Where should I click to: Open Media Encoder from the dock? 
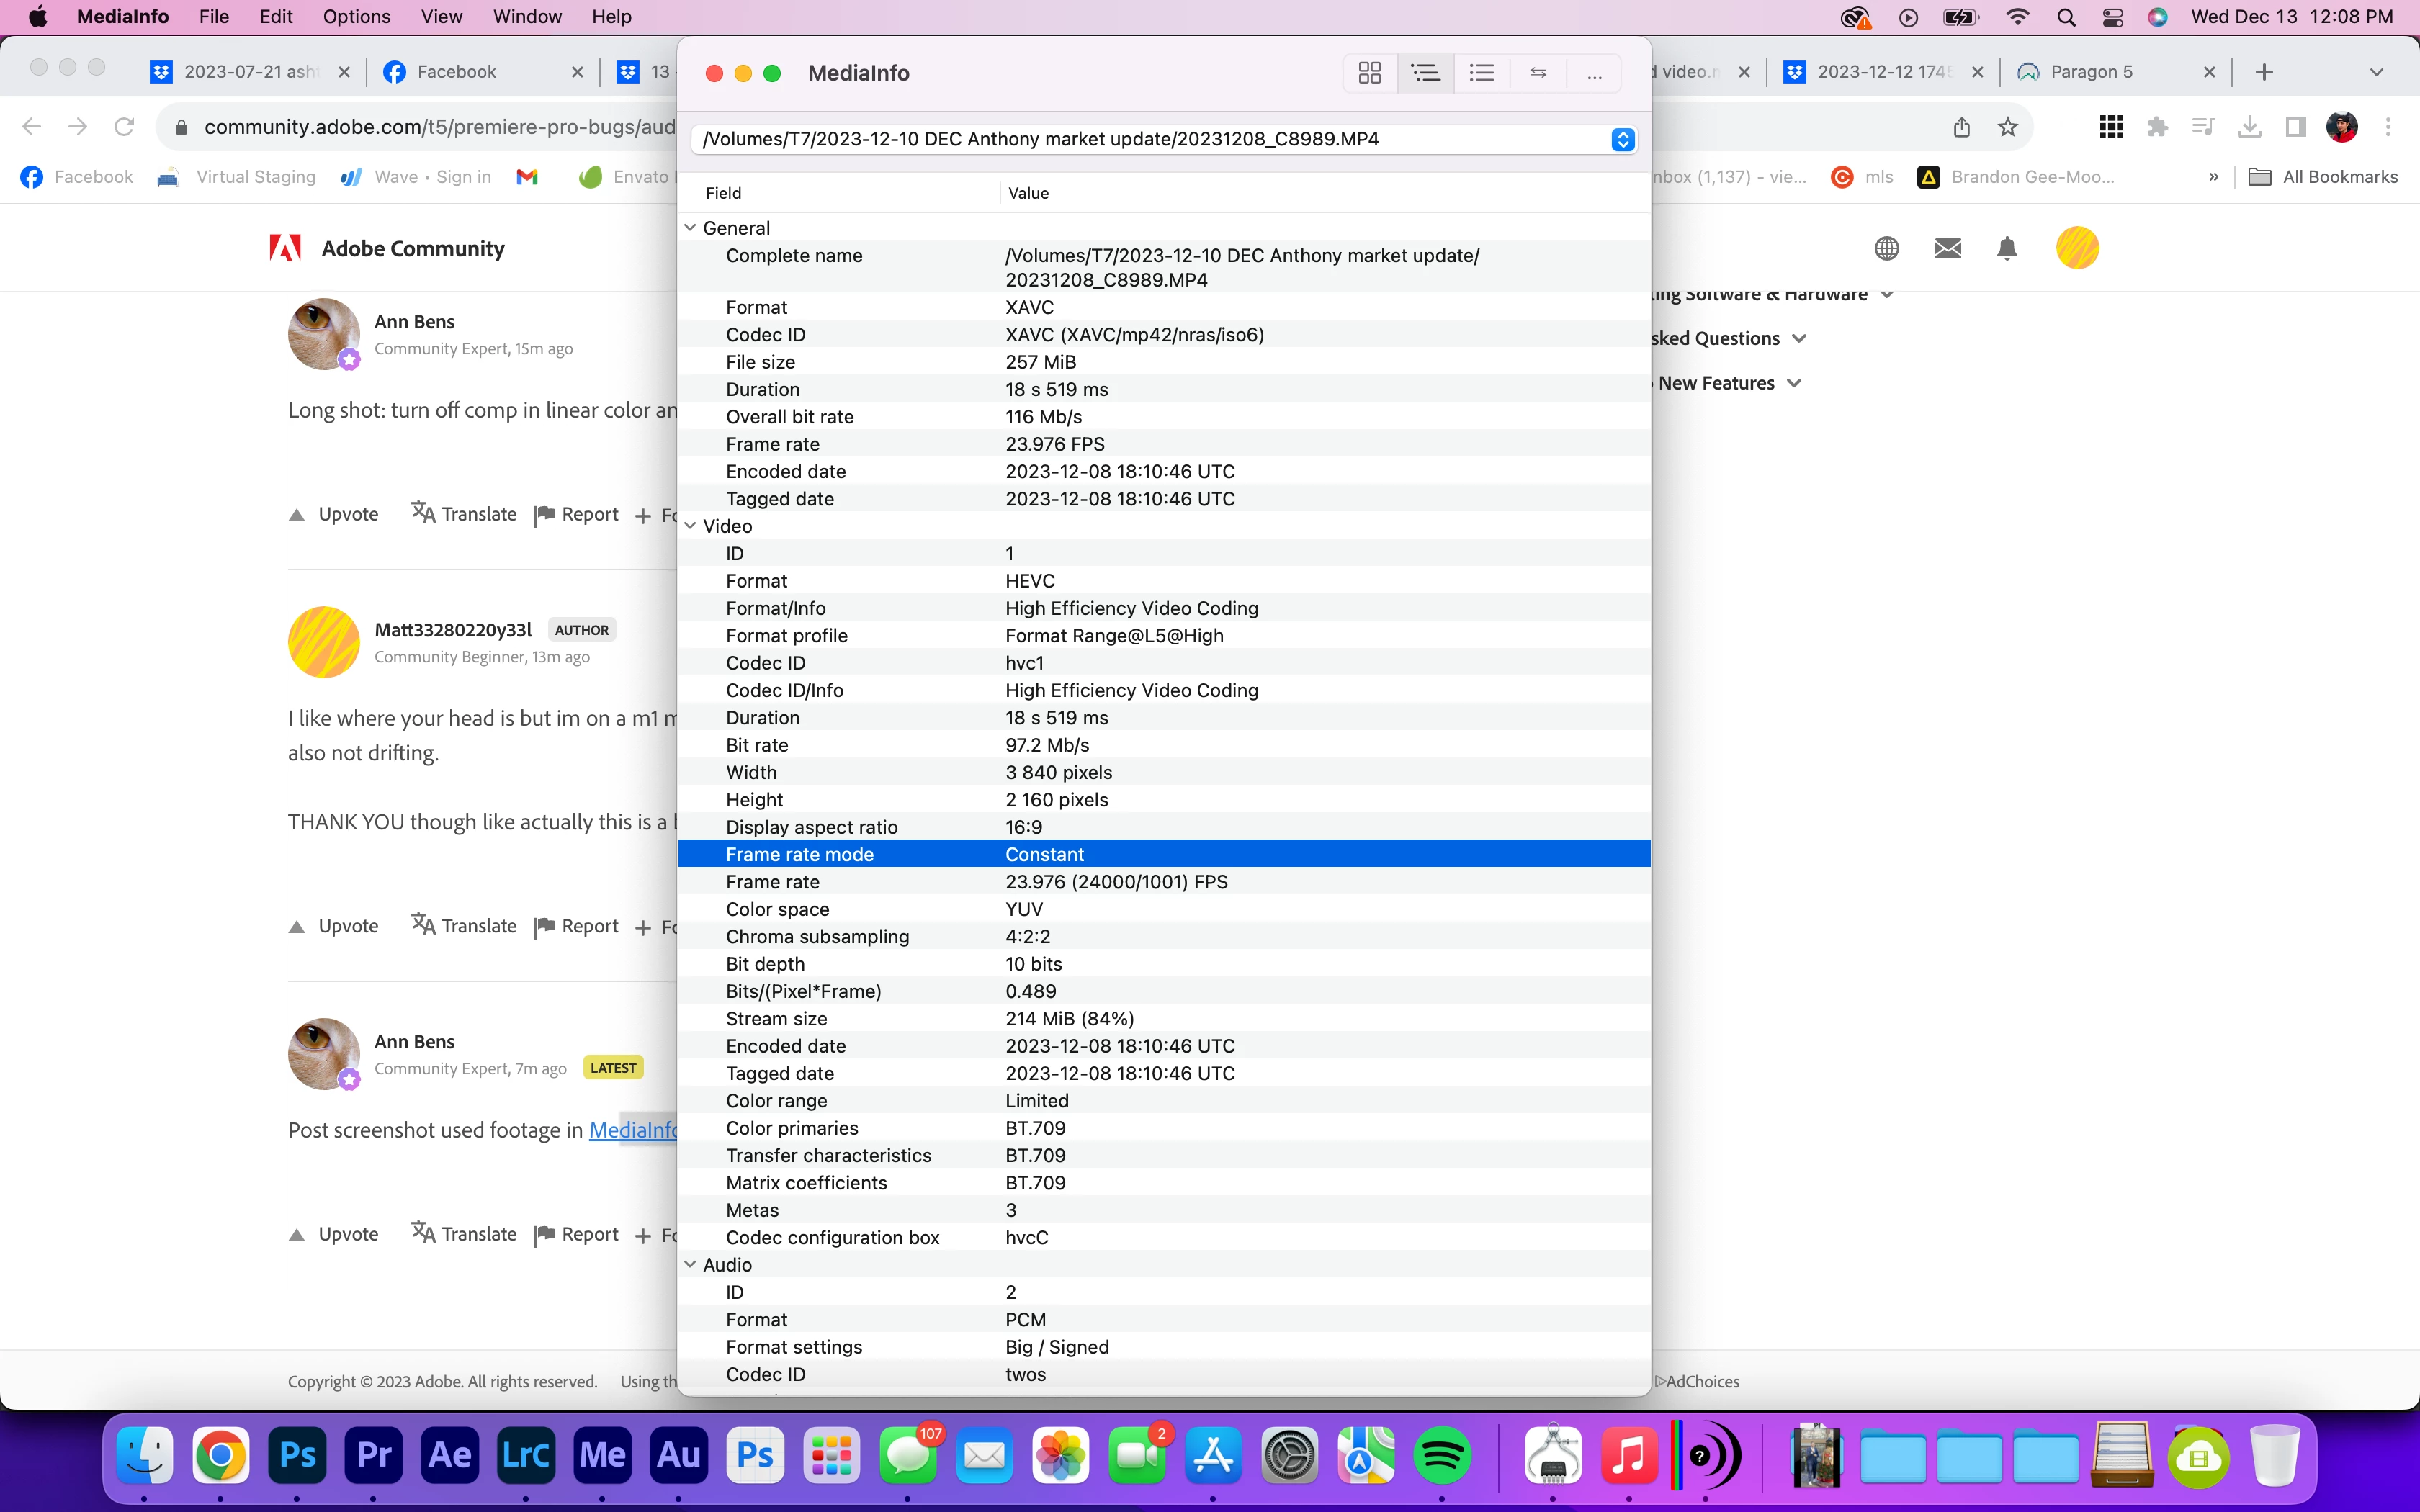click(602, 1455)
